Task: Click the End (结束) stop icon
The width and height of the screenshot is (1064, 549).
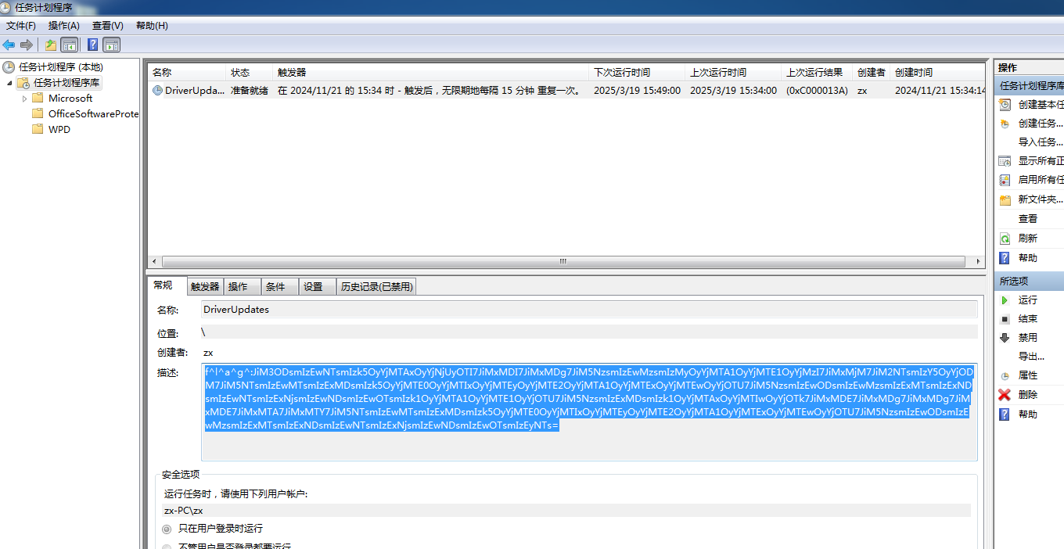Action: click(1005, 319)
